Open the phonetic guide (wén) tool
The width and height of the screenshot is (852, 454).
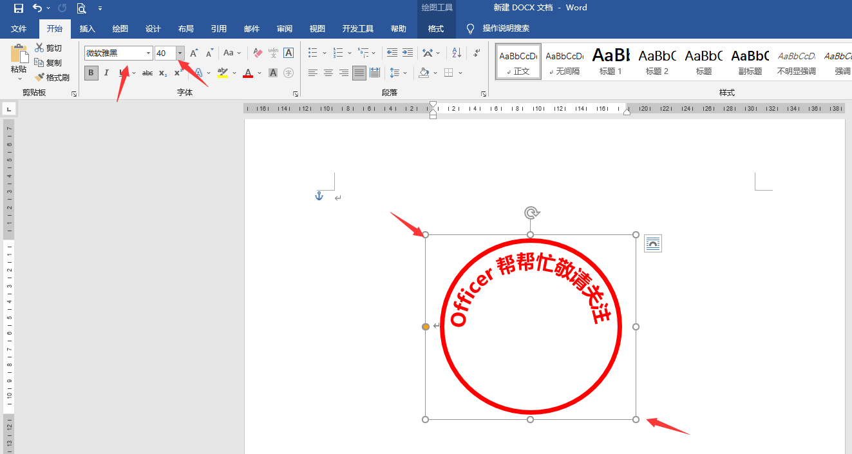(x=273, y=53)
